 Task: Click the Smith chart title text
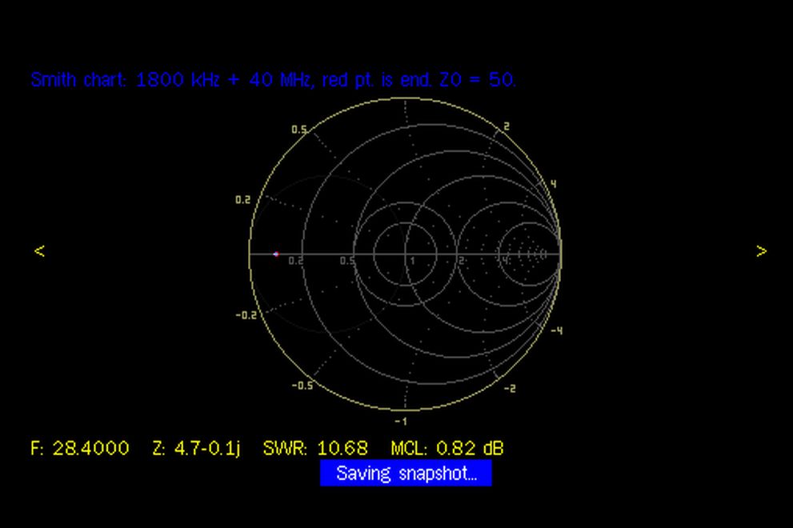pyautogui.click(x=274, y=80)
